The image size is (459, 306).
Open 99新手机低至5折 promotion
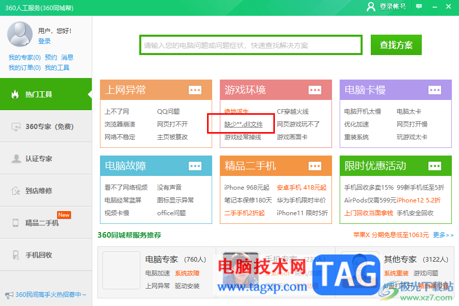(x=421, y=187)
